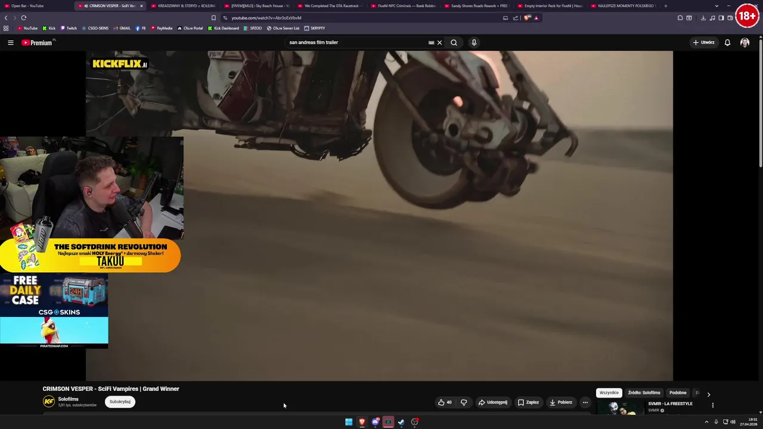Open a new browser tab with plus

(x=666, y=5)
